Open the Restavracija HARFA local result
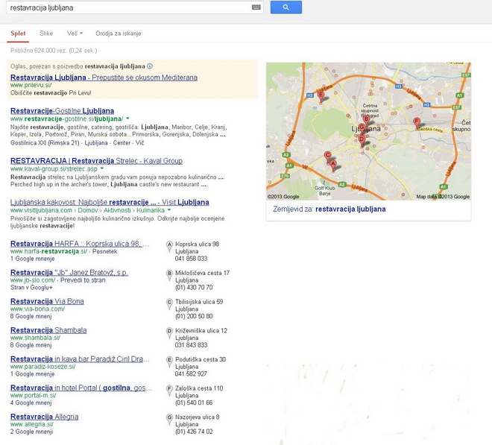 (x=79, y=244)
